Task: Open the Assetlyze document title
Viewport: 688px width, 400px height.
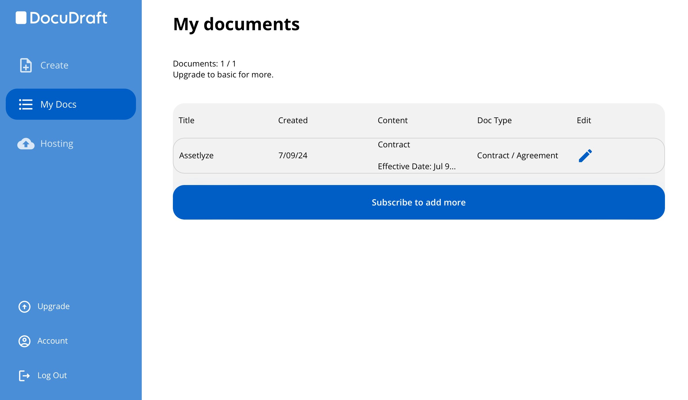Action: pyautogui.click(x=196, y=156)
